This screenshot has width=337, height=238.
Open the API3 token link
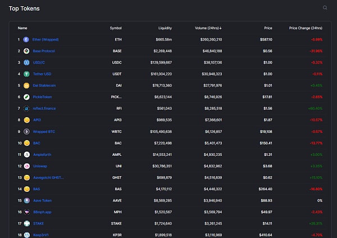(37, 120)
